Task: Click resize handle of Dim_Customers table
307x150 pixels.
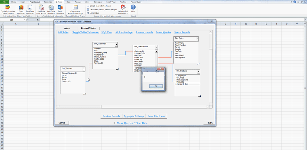Action: pos(117,69)
